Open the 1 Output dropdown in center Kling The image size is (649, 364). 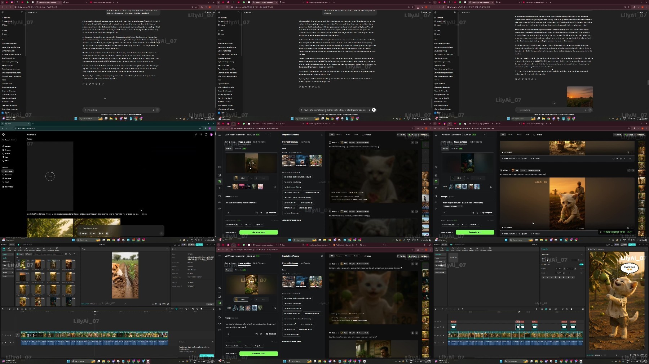pos(257,224)
